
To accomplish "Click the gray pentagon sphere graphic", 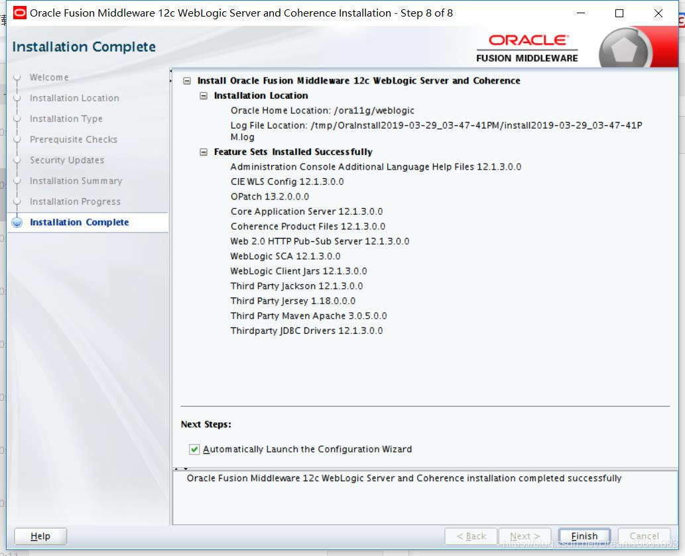I will [x=625, y=49].
